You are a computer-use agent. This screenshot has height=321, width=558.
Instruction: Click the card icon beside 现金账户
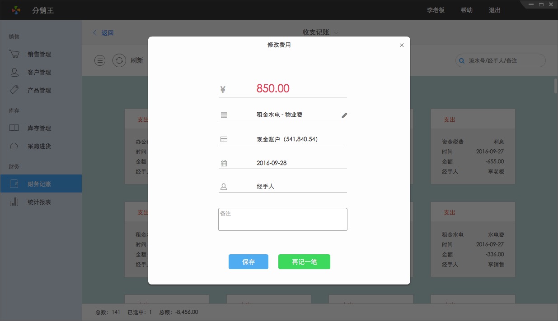224,140
